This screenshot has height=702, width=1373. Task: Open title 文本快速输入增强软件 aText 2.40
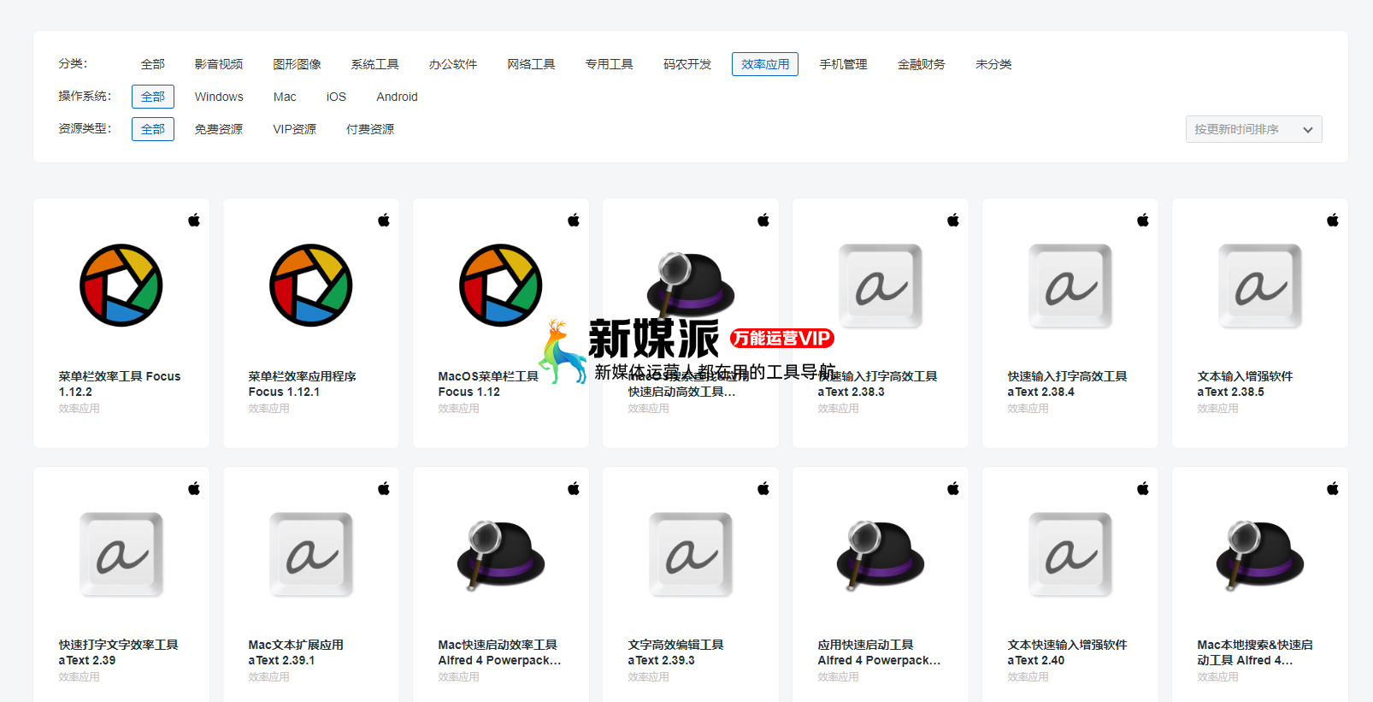[x=1067, y=652]
